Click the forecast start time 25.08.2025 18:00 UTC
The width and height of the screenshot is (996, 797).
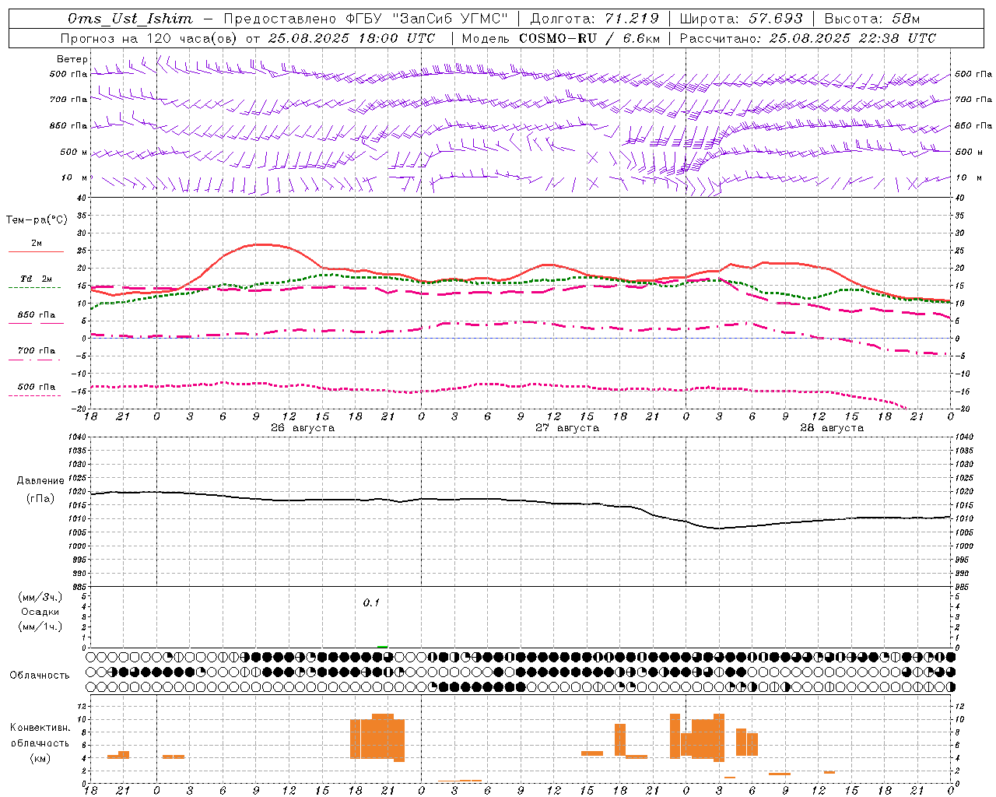click(x=352, y=38)
